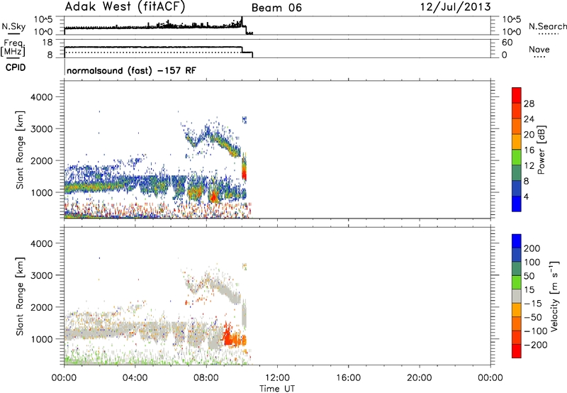Click the 'Velocity [m s-1]' colorbar label
Screen dimensions: 567x393
coord(554,297)
